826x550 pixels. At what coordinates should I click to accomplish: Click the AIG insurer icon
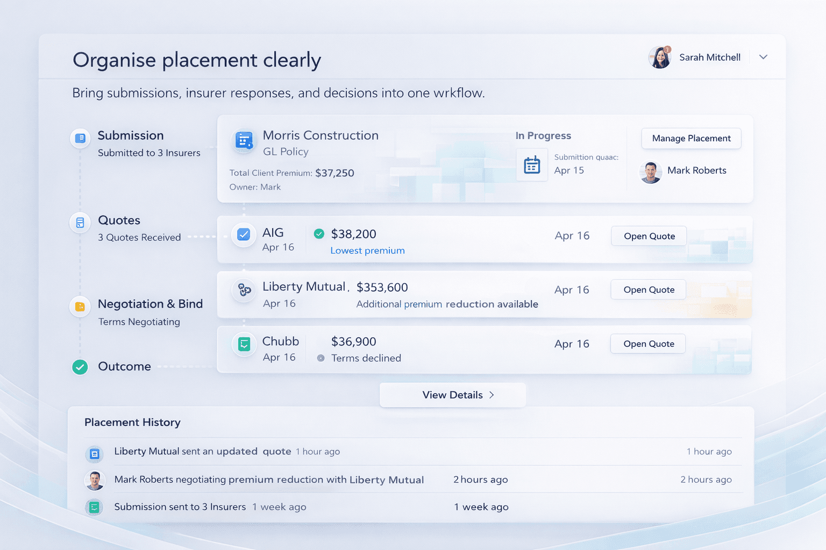[244, 235]
